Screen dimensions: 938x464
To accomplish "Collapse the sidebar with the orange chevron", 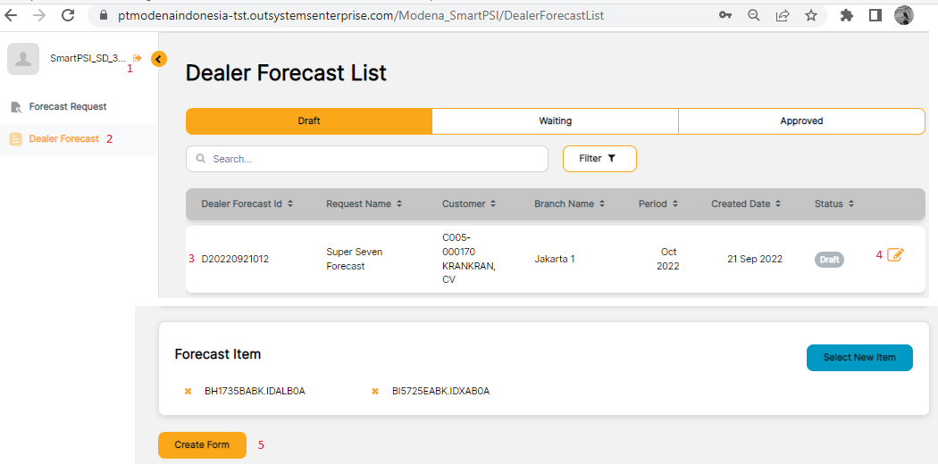I will click(159, 59).
